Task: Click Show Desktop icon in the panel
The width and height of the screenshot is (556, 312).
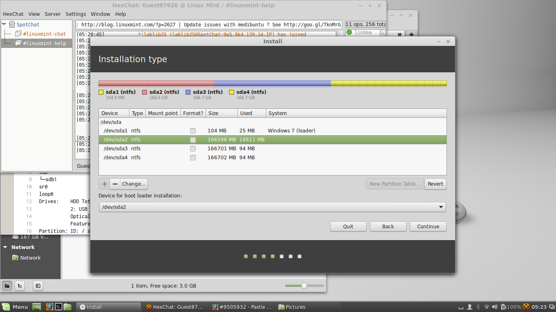Action: (x=37, y=307)
